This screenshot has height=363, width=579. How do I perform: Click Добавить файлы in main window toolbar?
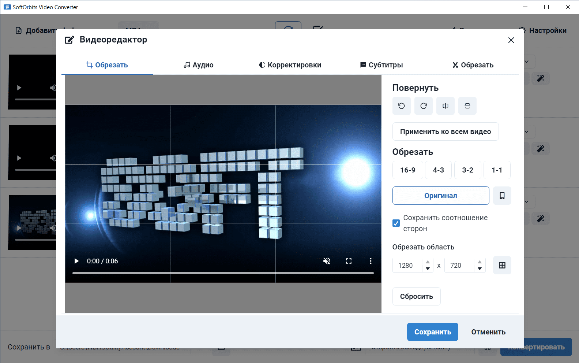click(x=36, y=30)
